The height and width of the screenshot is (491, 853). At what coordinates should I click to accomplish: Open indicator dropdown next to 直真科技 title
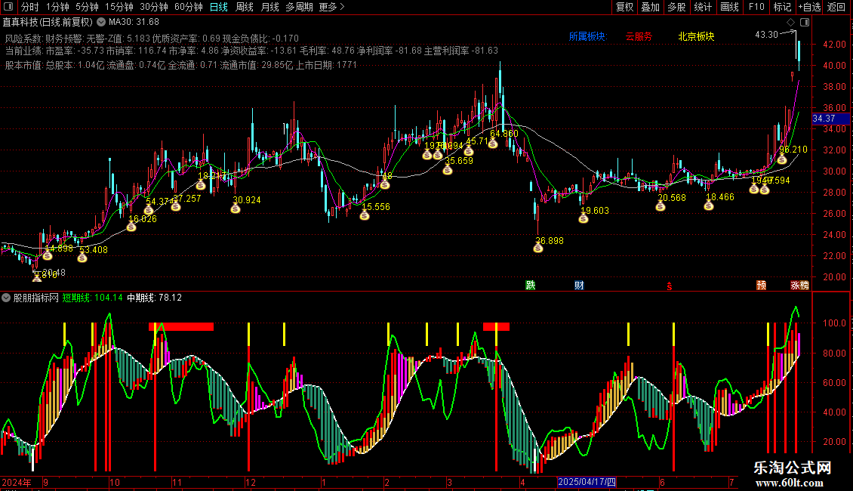point(101,23)
